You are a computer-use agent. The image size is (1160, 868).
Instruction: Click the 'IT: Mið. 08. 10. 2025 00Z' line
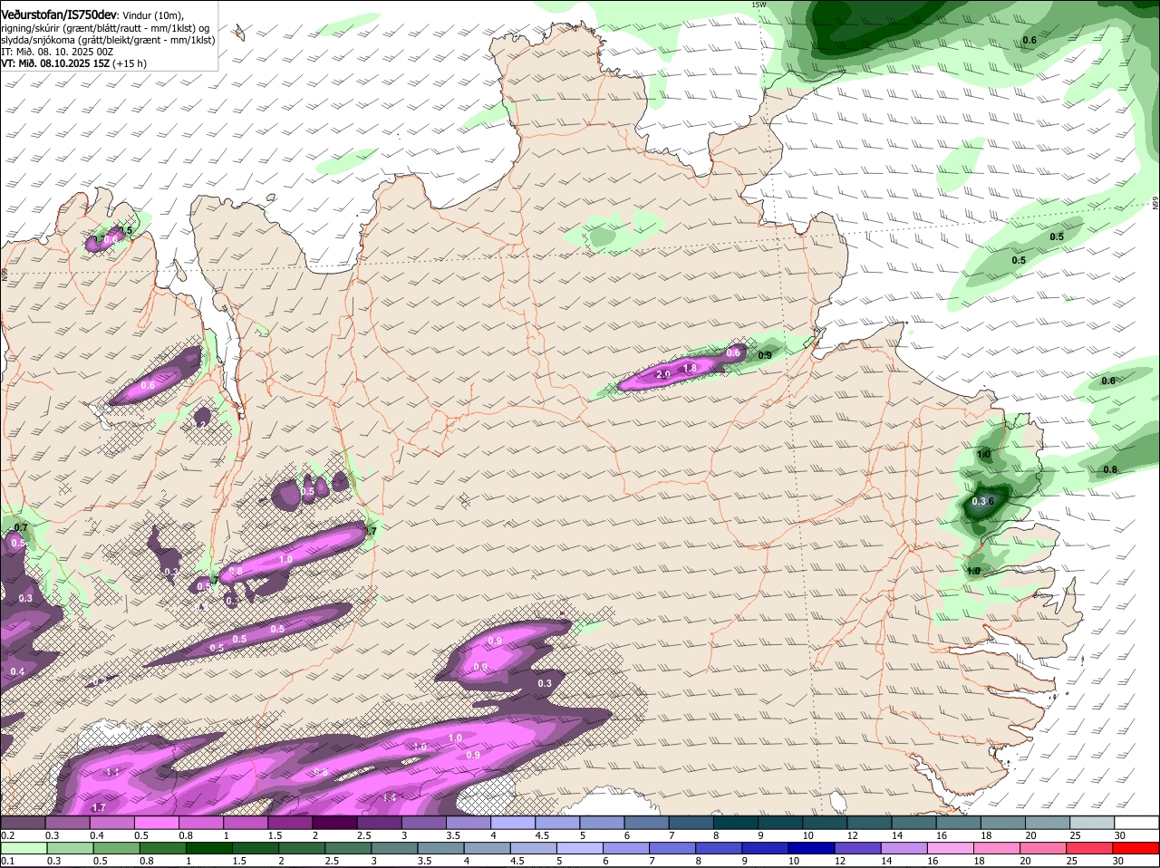pyautogui.click(x=57, y=52)
